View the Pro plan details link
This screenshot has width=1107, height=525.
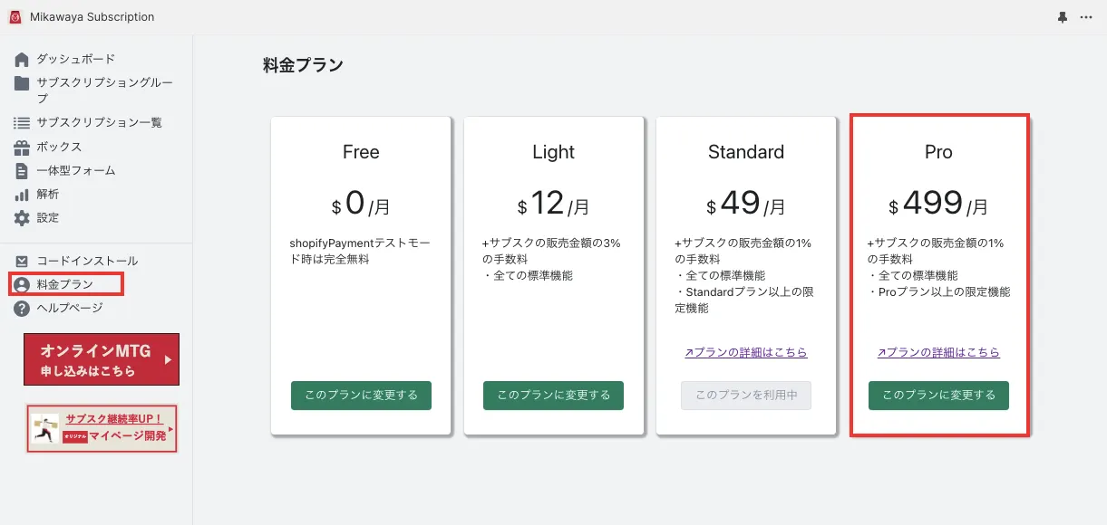pos(938,352)
